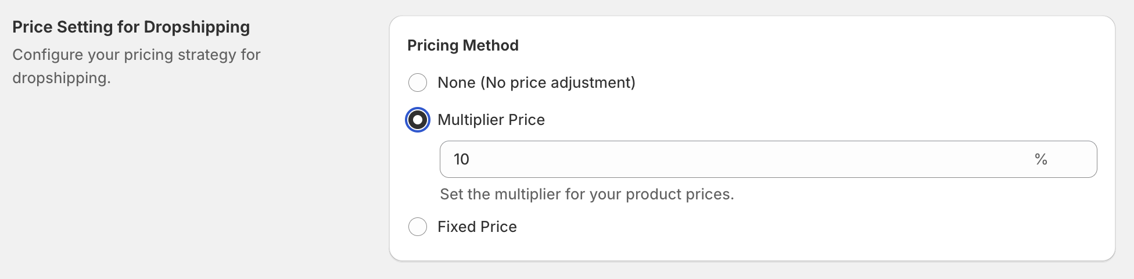Screen dimensions: 1134x279
Task: Click the % suffix in the multiplier field
Action: click(x=1040, y=159)
